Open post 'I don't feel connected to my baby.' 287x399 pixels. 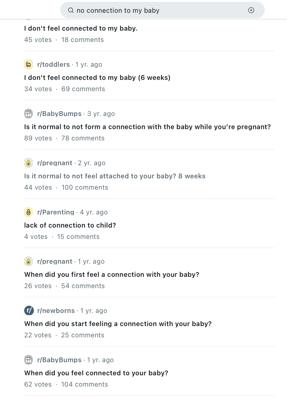pos(81,28)
